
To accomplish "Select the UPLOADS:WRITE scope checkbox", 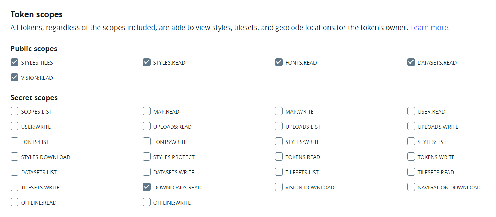I will 411,127.
